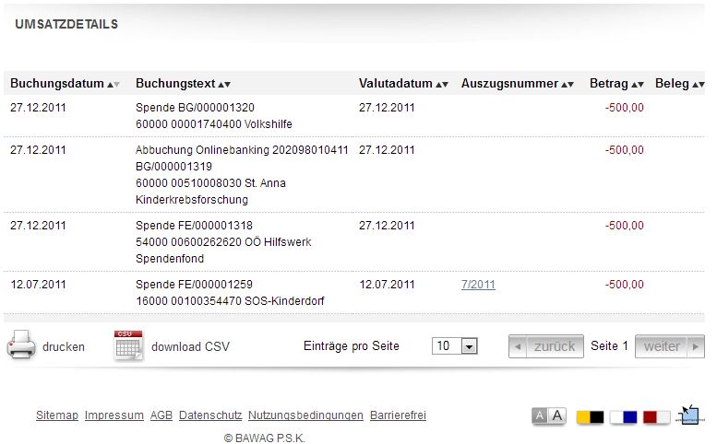The image size is (717, 444).
Task: Sort by Buchungstext using its arrows
Action: (224, 85)
